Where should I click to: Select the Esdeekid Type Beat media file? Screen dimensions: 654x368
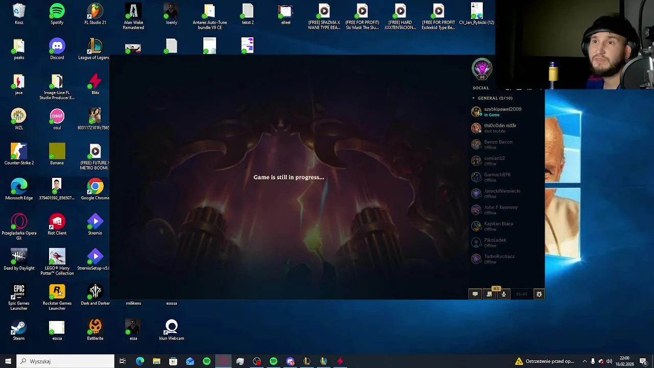pos(438,16)
